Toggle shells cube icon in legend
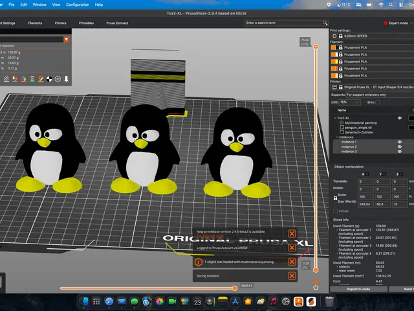The image size is (414, 311). [58, 79]
